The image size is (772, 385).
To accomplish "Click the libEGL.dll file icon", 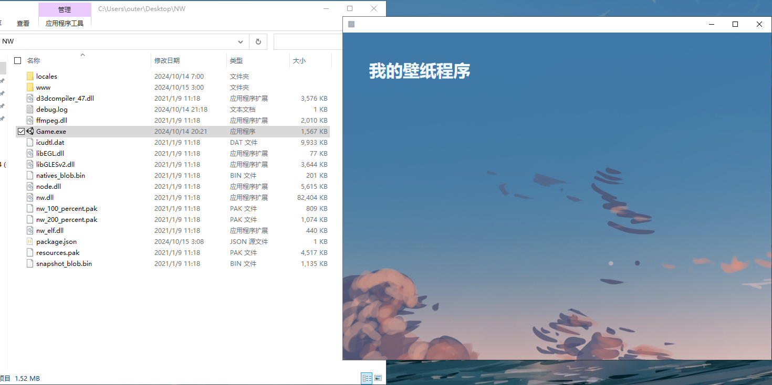I will (x=30, y=154).
